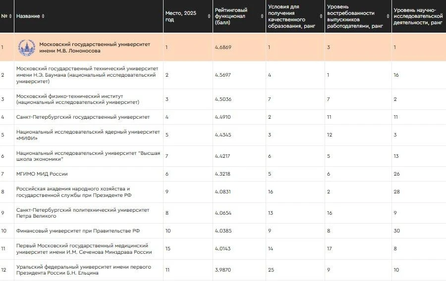Sort table by № column arrows
Screen dimensions: 446x281
coord(10,16)
